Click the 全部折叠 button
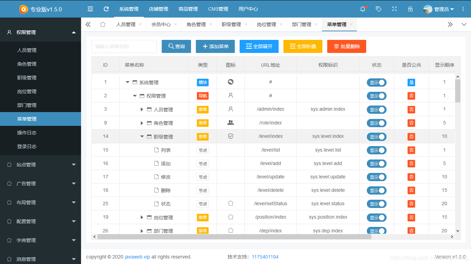 pyautogui.click(x=303, y=46)
